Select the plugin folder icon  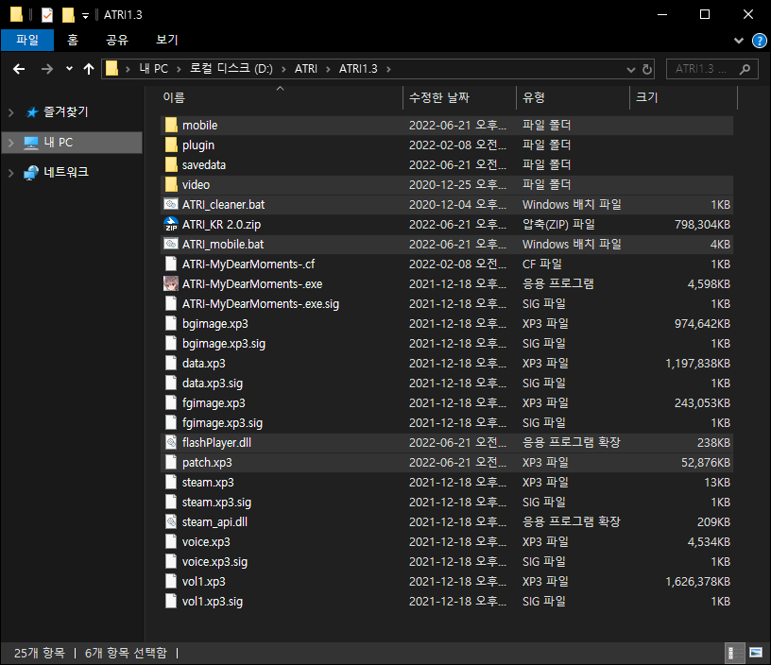pos(171,145)
